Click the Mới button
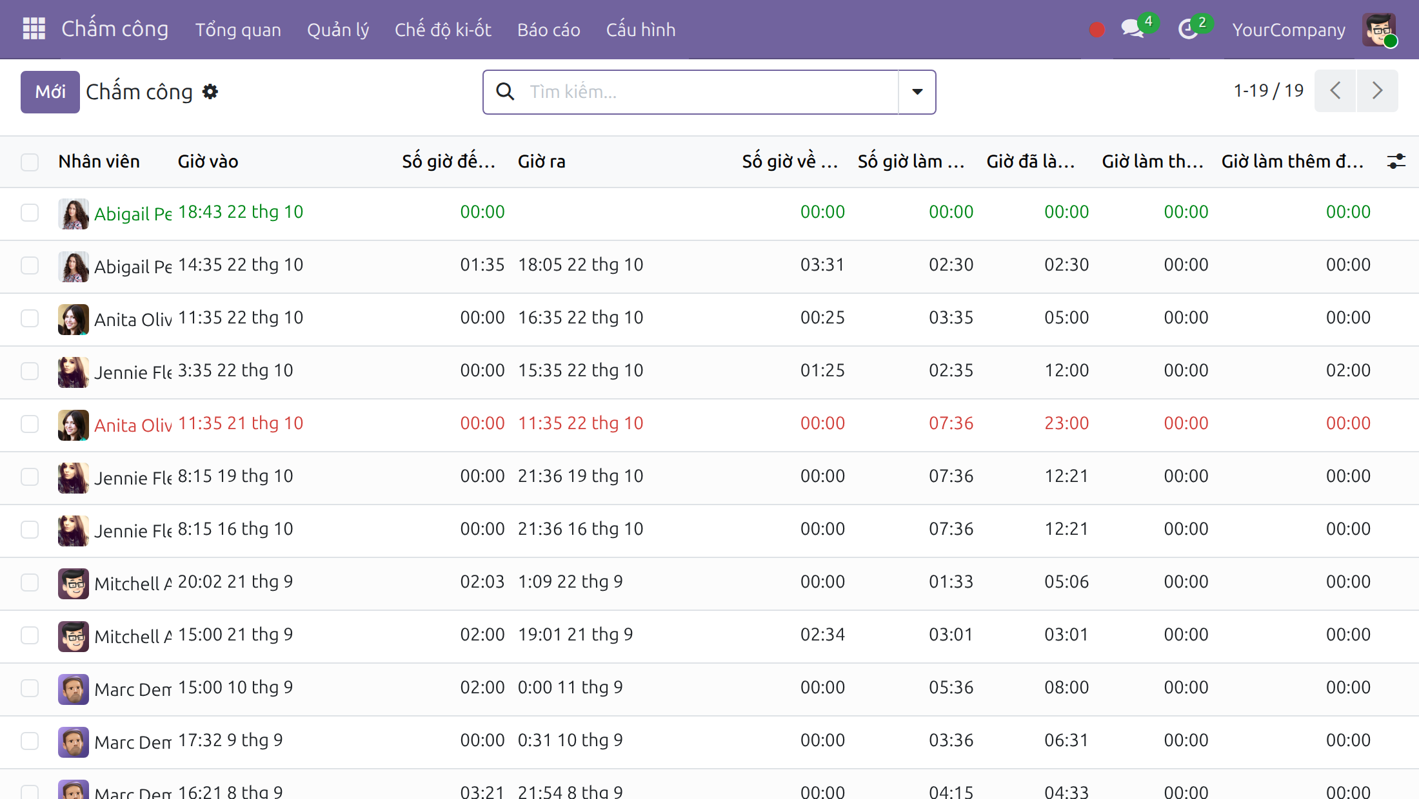 click(50, 92)
